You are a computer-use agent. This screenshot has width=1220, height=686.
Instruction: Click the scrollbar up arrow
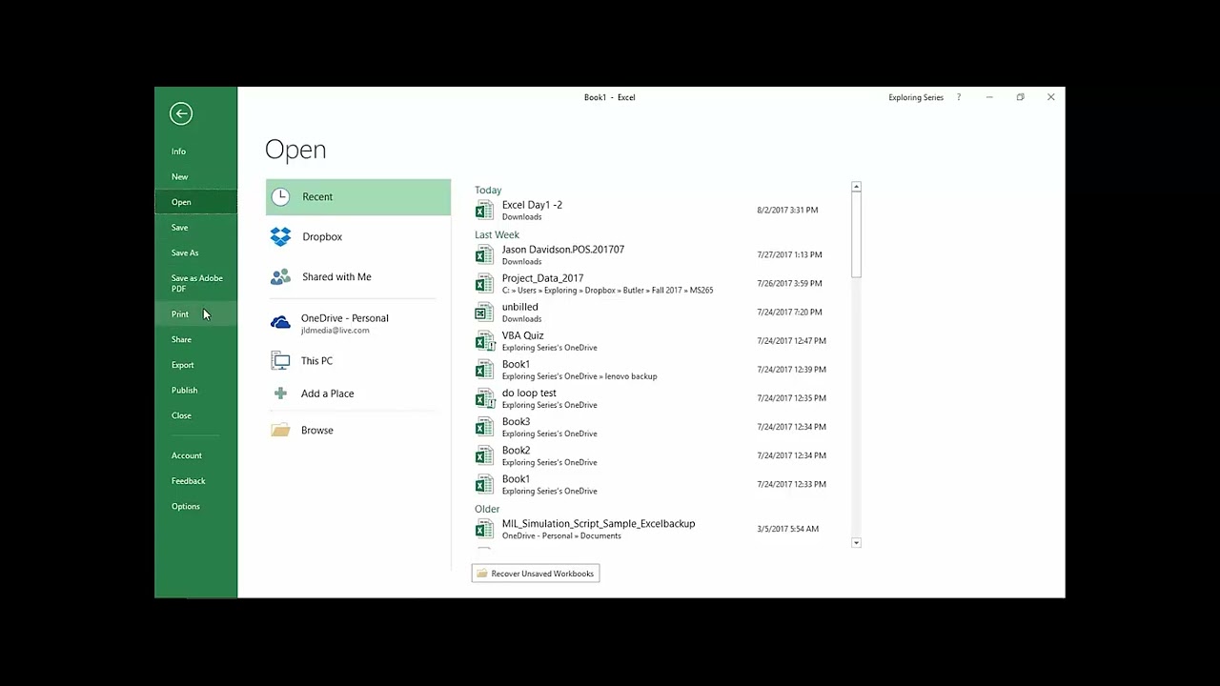(x=856, y=187)
